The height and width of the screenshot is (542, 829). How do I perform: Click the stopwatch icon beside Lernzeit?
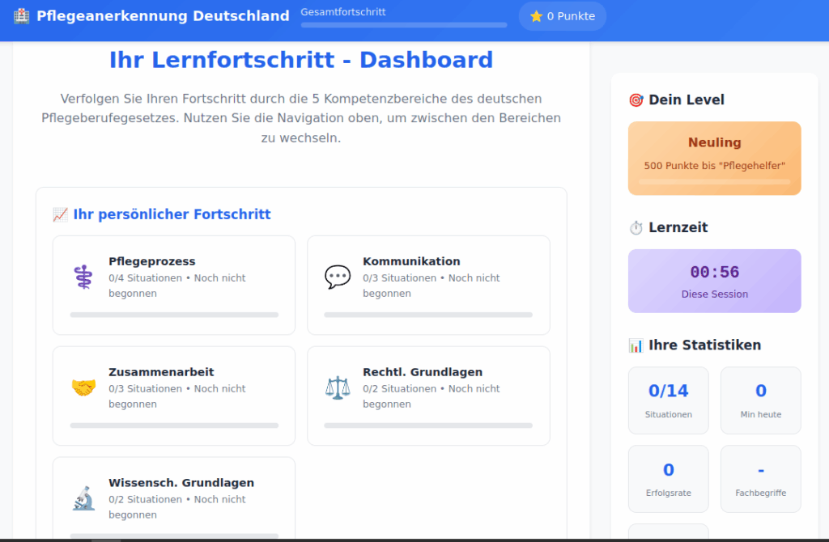point(636,228)
